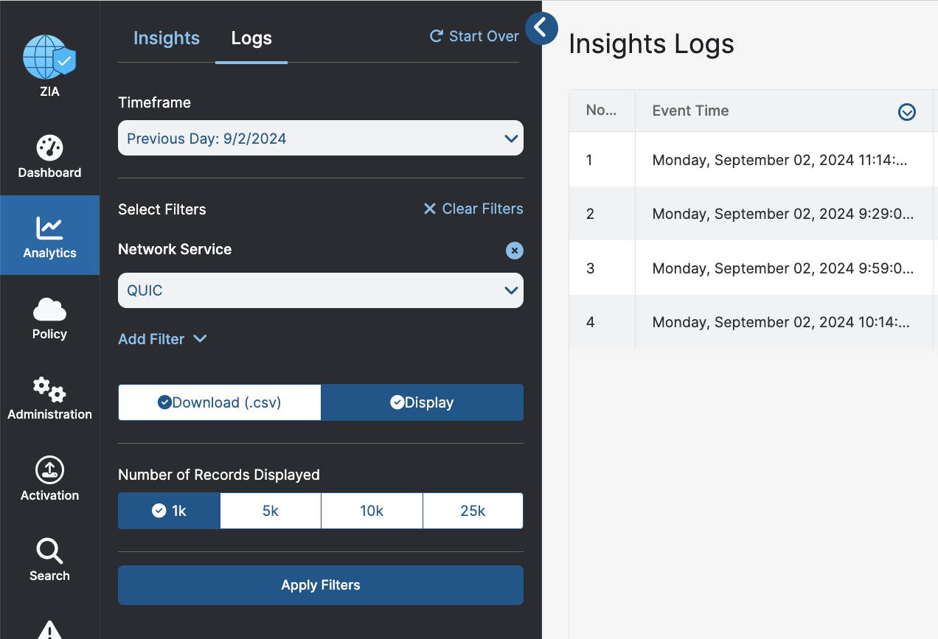938x639 pixels.
Task: Click the Event Time column header
Action: point(784,111)
